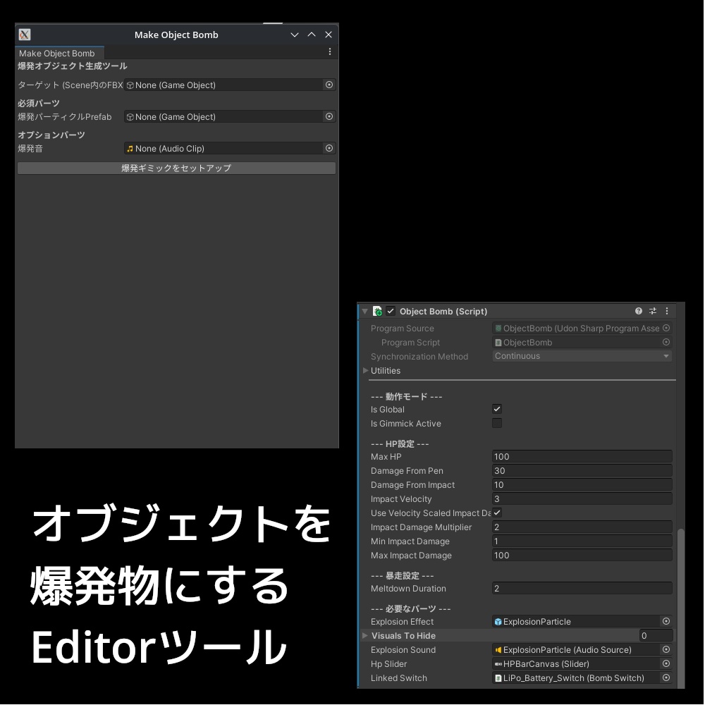The height and width of the screenshot is (705, 705).
Task: Enable the Is Gimmick Active checkbox
Action: (497, 423)
